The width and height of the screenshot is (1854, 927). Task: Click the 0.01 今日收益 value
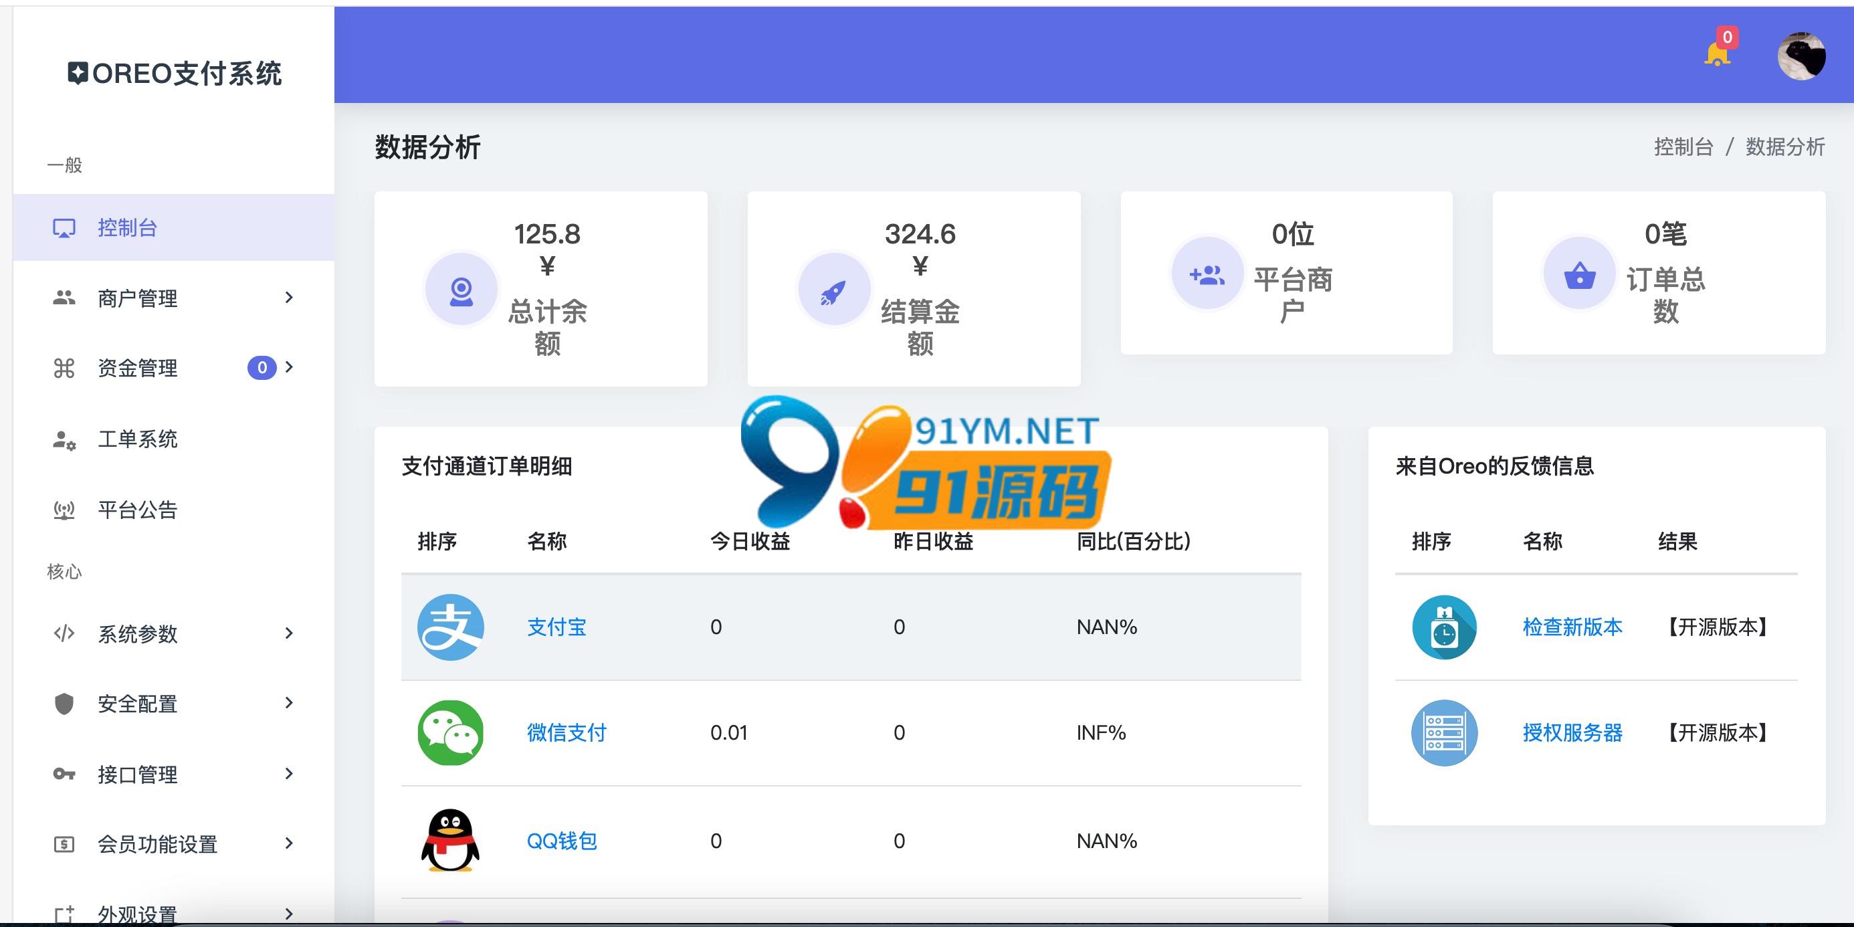click(728, 732)
